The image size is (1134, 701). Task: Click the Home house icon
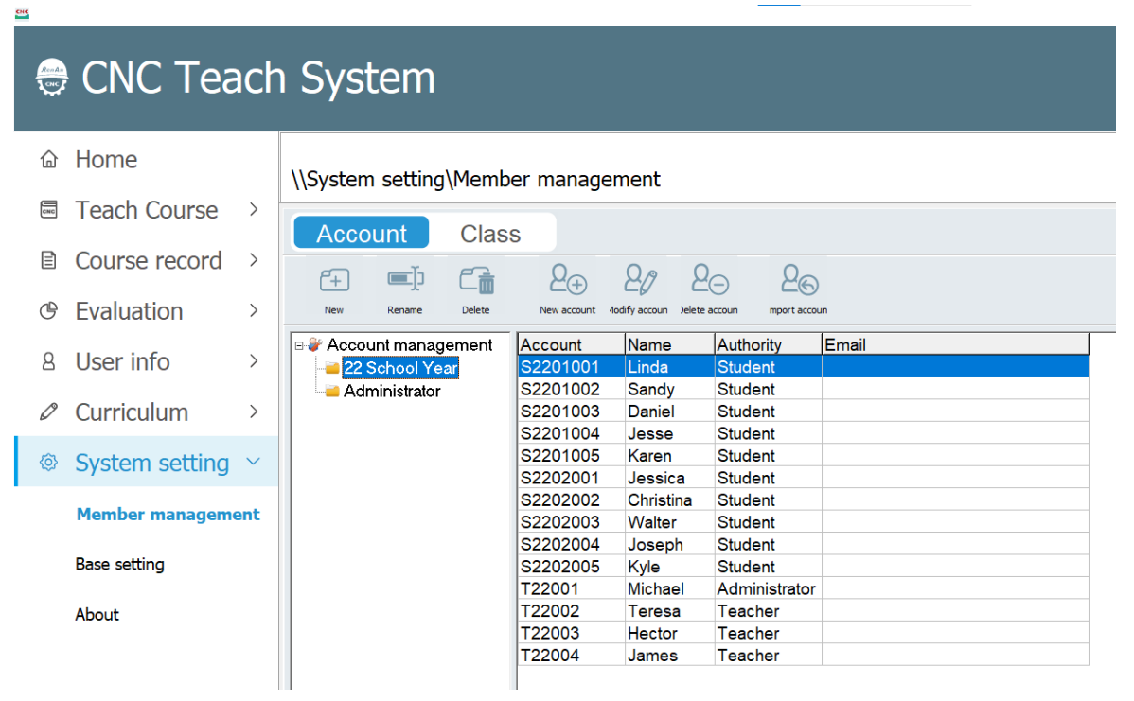click(x=48, y=159)
